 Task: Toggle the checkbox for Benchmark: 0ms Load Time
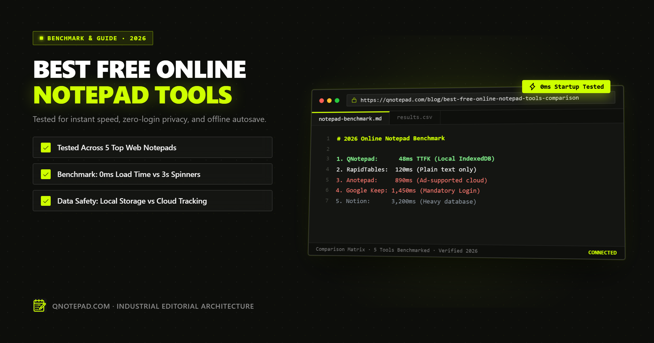coord(46,174)
